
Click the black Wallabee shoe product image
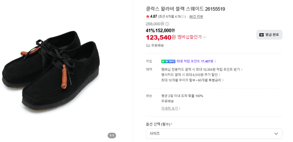51,70
